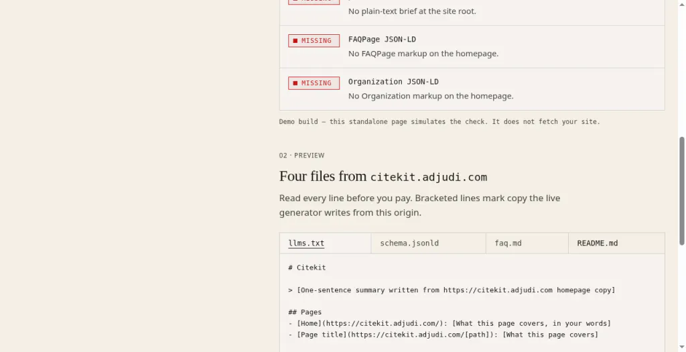Image resolution: width=686 pixels, height=352 pixels.
Task: Click 'No plain-text brief at the site root.'
Action: (x=412, y=11)
